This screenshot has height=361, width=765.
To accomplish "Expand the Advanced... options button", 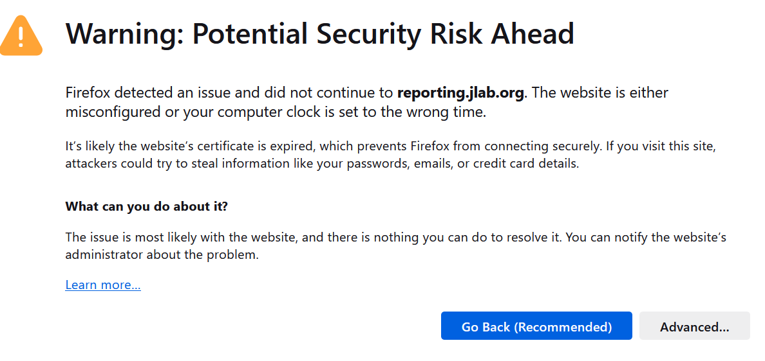I will tap(694, 326).
